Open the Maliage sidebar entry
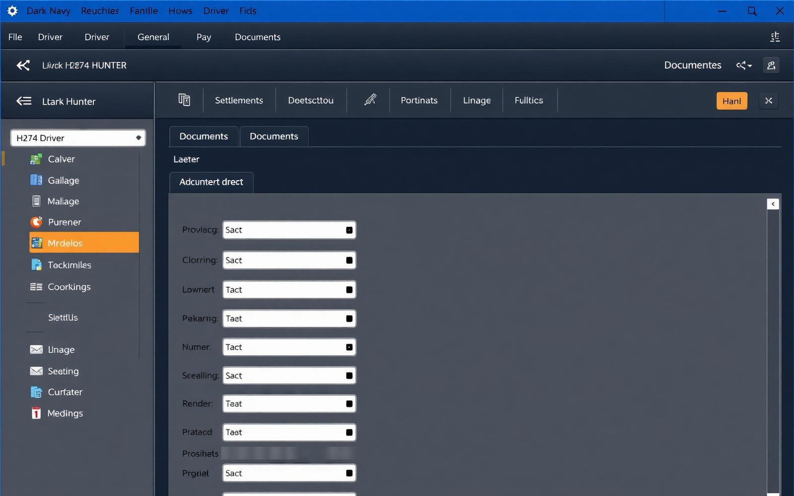Screen dimensions: 794x496 click(63, 201)
